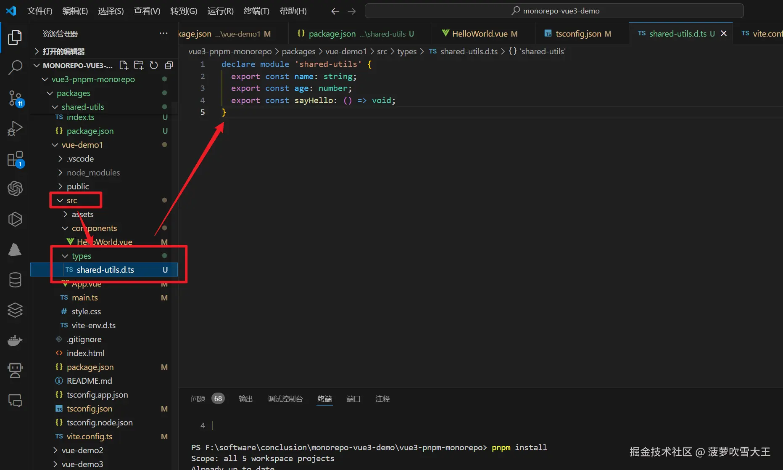Switch to the vue-demo1 package.json tab
This screenshot has height=470, width=783.
(x=233, y=34)
